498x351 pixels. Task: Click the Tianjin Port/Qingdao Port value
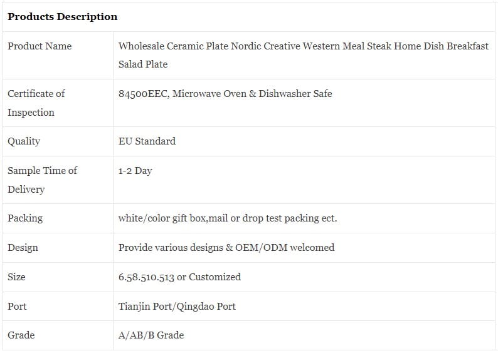click(x=177, y=306)
